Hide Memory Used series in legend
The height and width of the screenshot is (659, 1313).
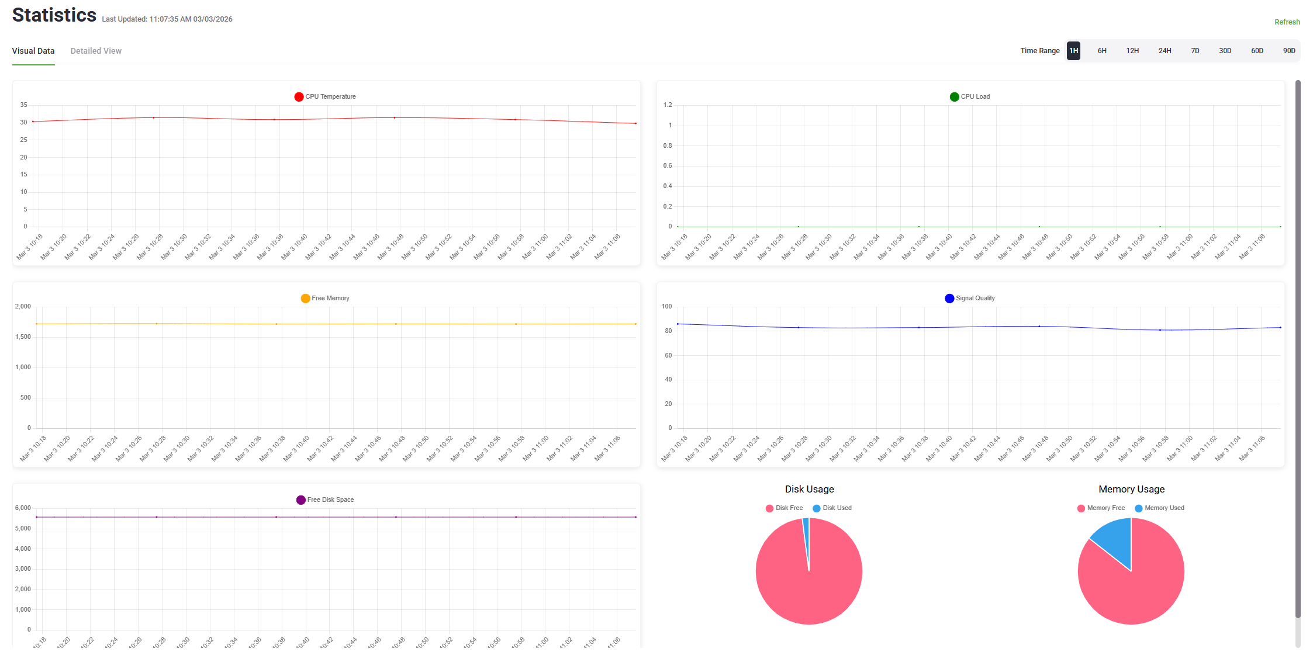[x=1139, y=508]
